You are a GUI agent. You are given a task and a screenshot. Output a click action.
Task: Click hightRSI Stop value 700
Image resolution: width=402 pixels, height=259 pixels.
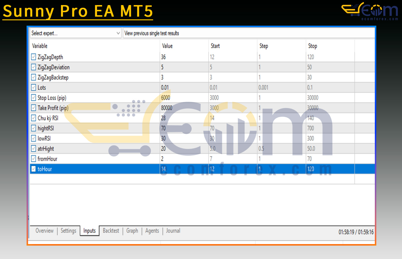311,128
